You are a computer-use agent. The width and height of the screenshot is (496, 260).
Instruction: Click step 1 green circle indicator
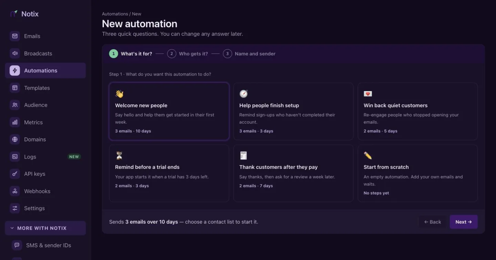click(x=114, y=54)
